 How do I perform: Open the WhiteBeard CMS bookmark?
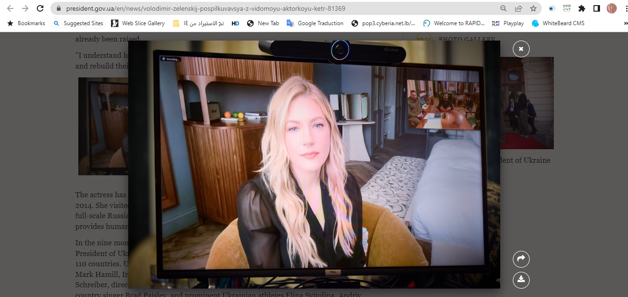tap(558, 23)
